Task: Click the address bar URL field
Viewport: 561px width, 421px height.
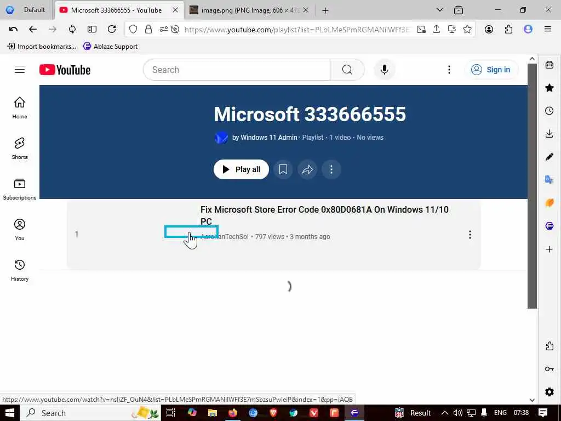Action: coord(297,30)
